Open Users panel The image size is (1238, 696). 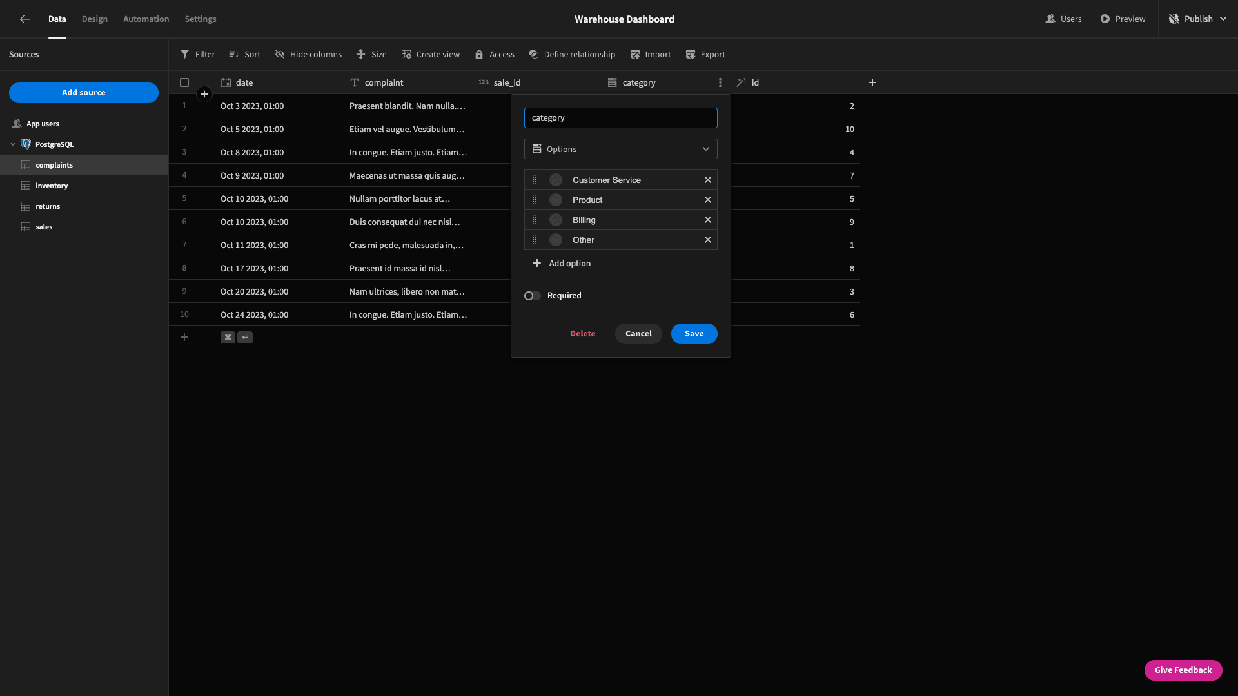coord(1063,19)
